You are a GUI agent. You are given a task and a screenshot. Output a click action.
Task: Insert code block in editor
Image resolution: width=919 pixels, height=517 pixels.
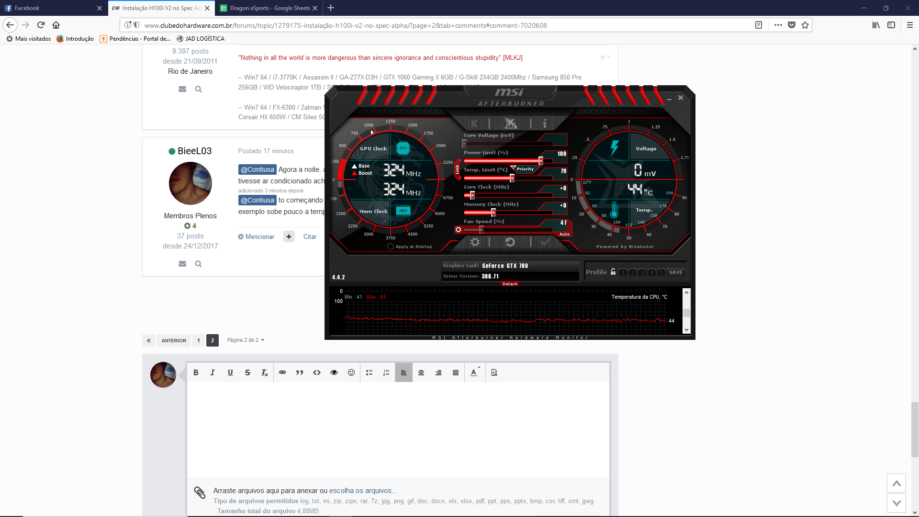pyautogui.click(x=317, y=372)
